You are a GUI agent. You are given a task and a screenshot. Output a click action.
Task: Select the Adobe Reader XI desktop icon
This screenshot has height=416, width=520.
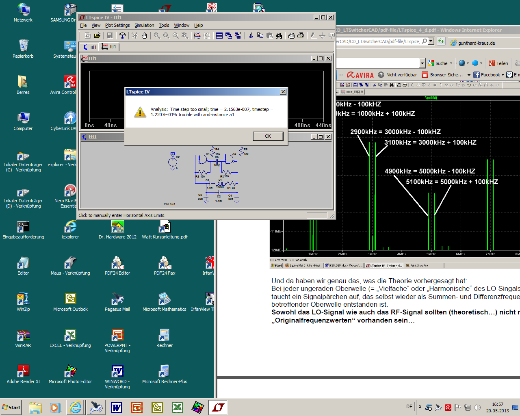pos(23,374)
